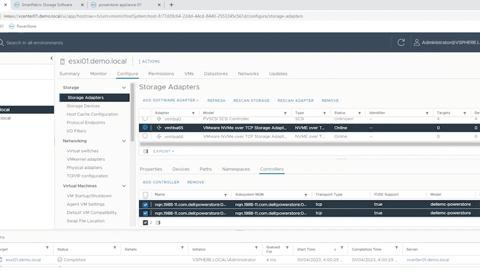Click Rescan Adapter

click(x=295, y=101)
